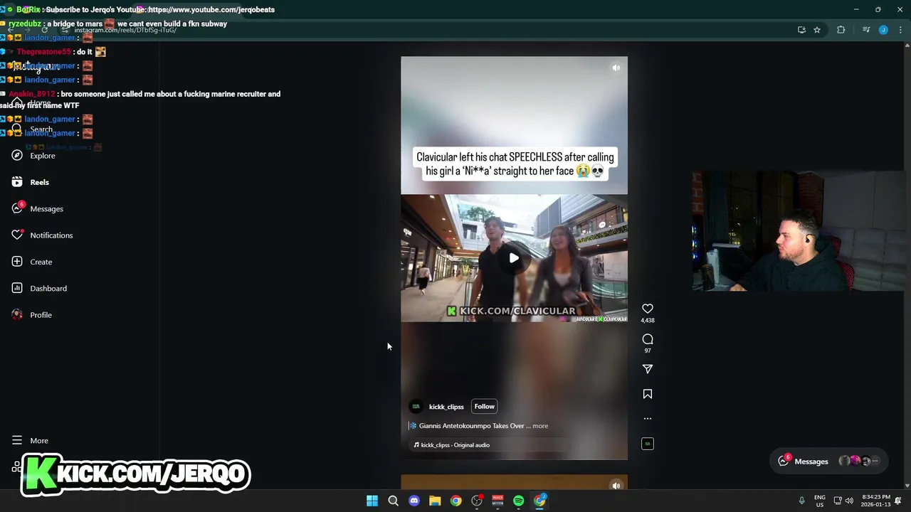The height and width of the screenshot is (512, 911).
Task: Open Chrome extensions puzzle icon
Action: 841,30
